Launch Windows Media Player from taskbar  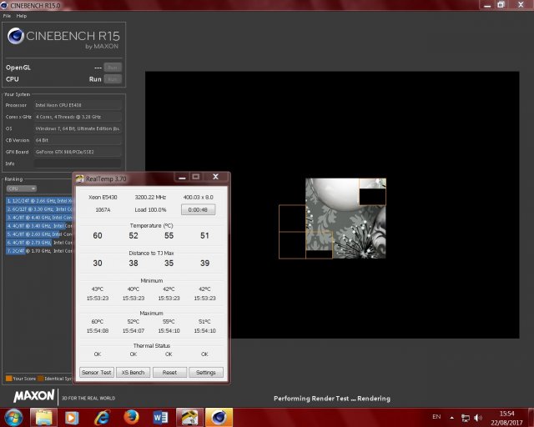click(x=72, y=416)
